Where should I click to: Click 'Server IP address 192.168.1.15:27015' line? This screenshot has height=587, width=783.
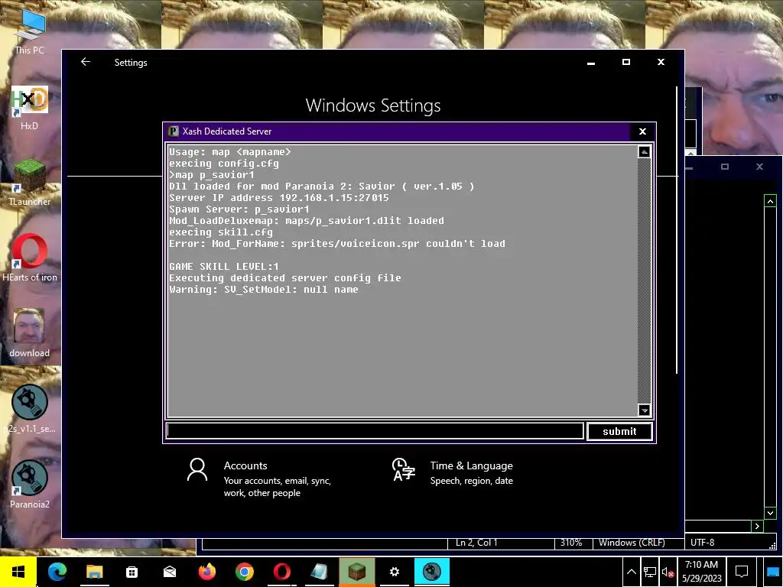pyautogui.click(x=278, y=198)
